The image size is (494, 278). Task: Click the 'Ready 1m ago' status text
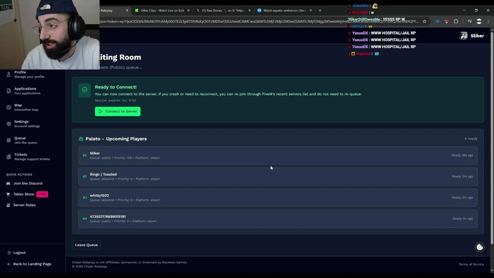click(463, 219)
